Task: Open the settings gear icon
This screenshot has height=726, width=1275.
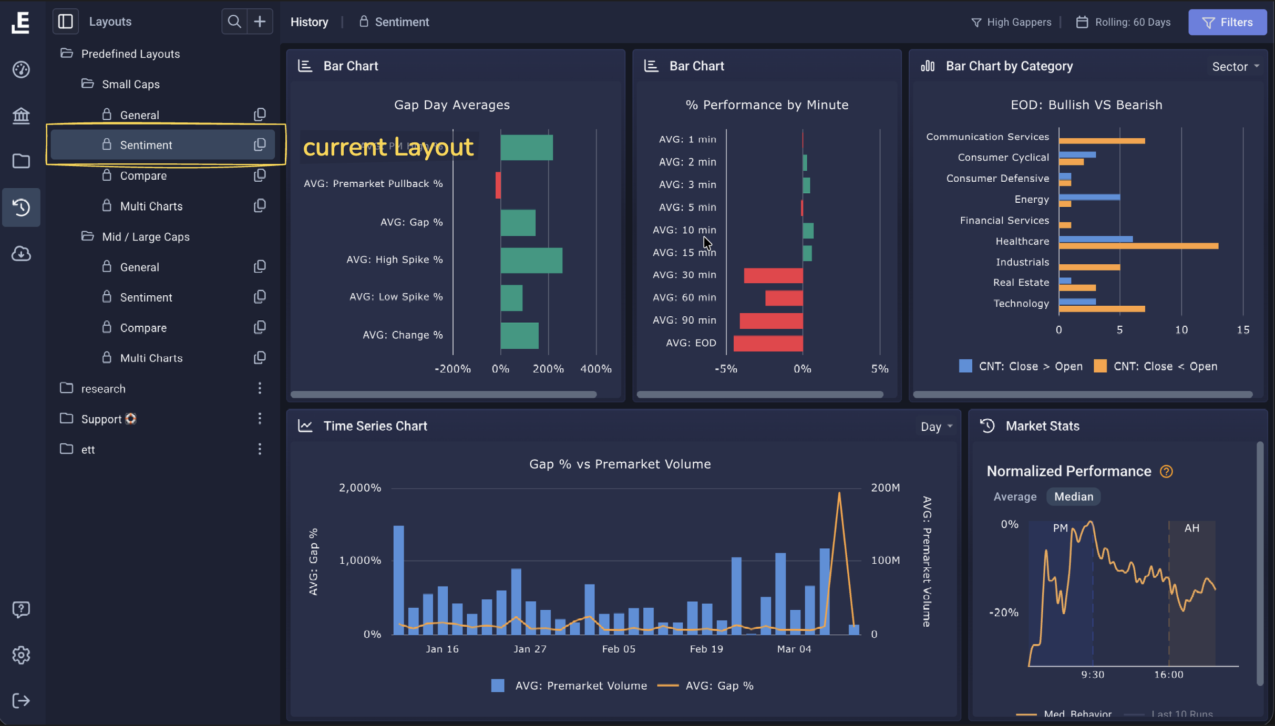Action: (x=21, y=655)
